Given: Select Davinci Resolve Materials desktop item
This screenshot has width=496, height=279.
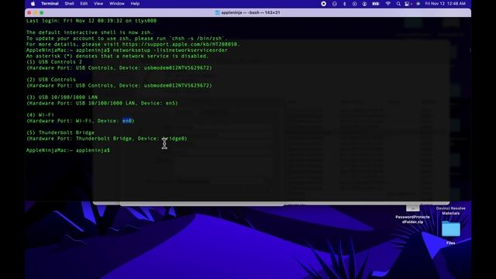Looking at the screenshot, I should (x=450, y=211).
